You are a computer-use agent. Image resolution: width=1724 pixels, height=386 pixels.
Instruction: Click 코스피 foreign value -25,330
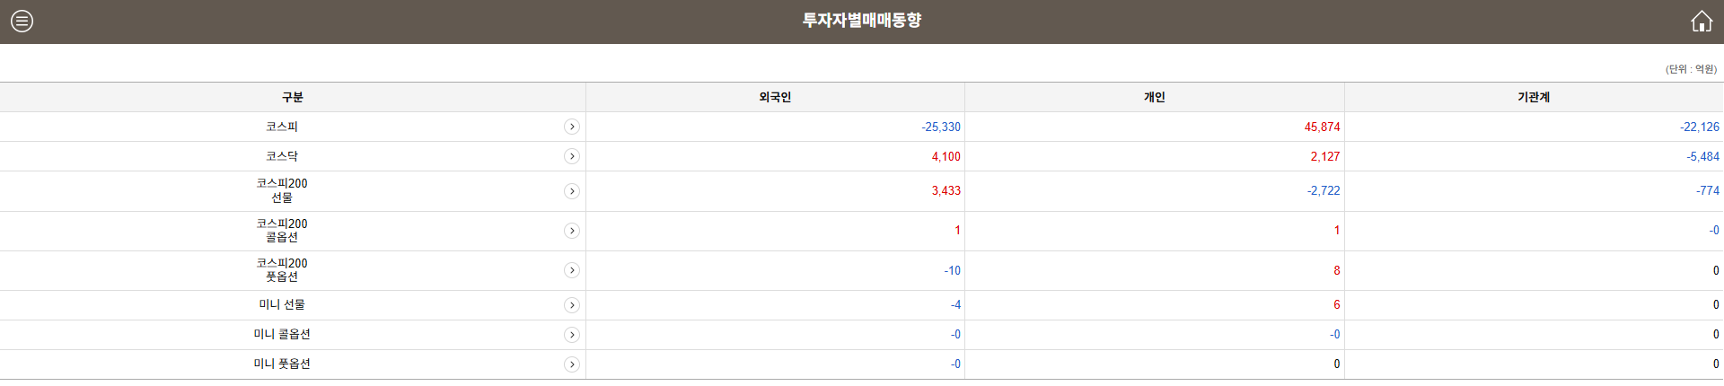(940, 127)
